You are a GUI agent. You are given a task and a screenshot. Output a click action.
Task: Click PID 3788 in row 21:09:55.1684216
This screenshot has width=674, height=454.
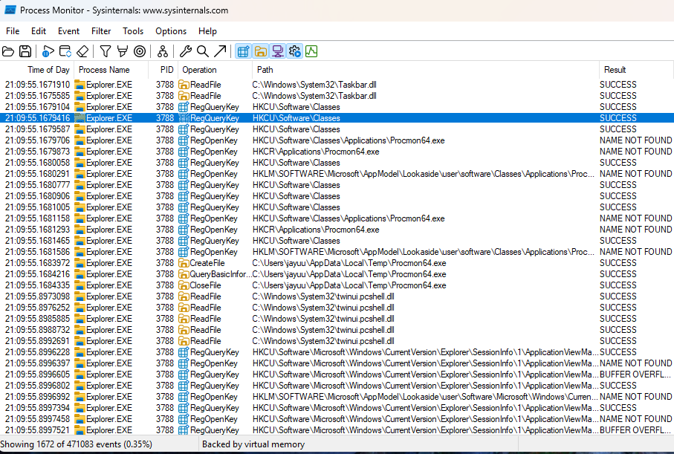point(165,274)
